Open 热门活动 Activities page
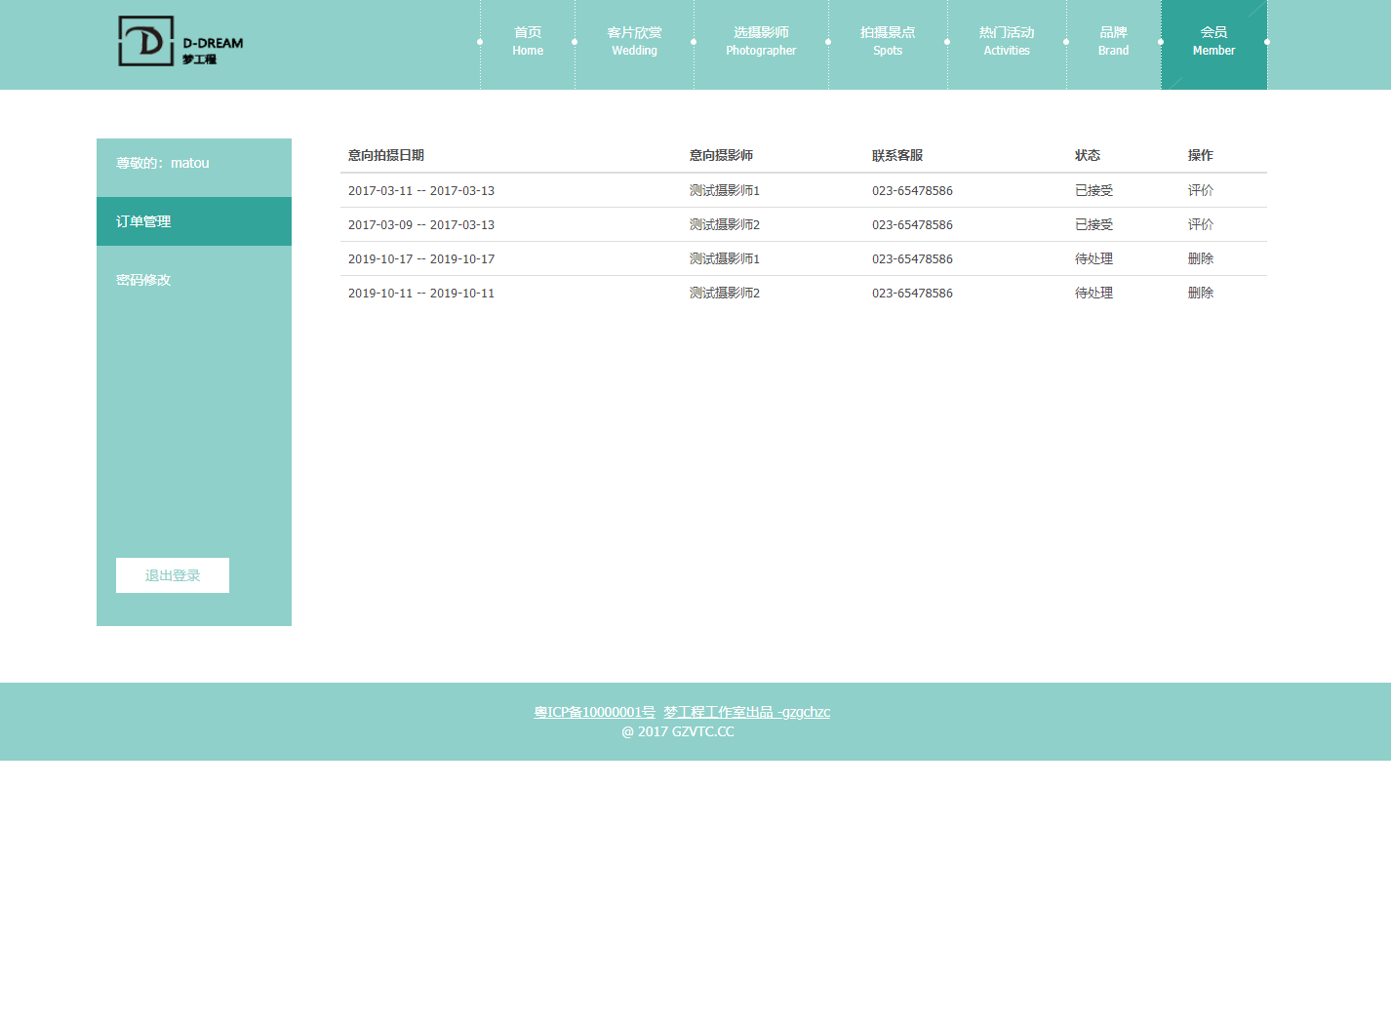This screenshot has width=1391, height=1023. click(1007, 42)
